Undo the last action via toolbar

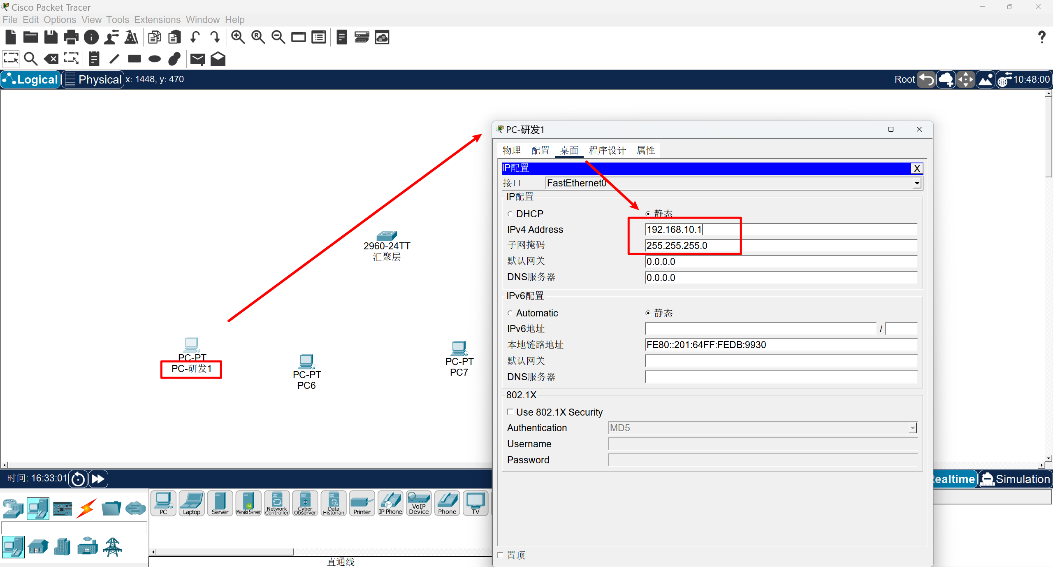(195, 37)
